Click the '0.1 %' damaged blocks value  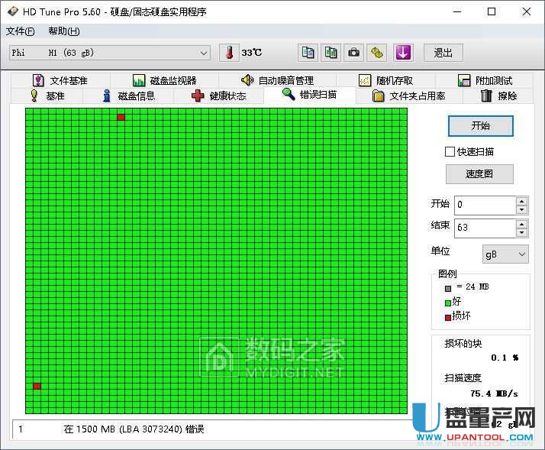coord(505,358)
